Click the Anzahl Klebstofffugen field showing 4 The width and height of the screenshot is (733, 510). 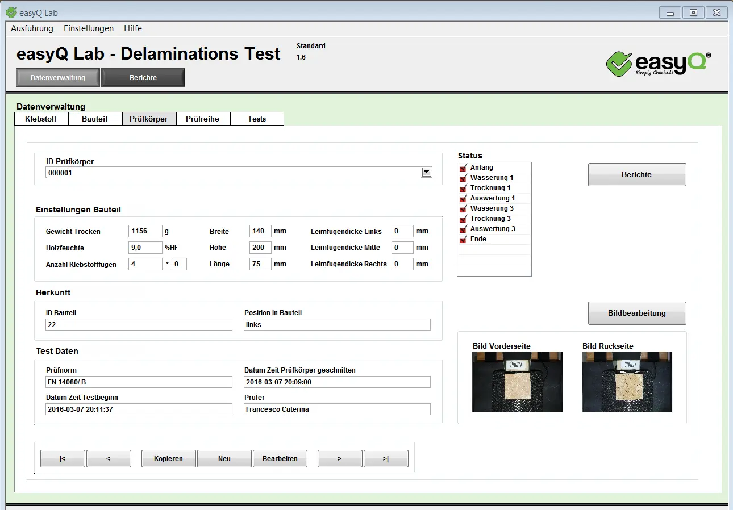pos(145,264)
